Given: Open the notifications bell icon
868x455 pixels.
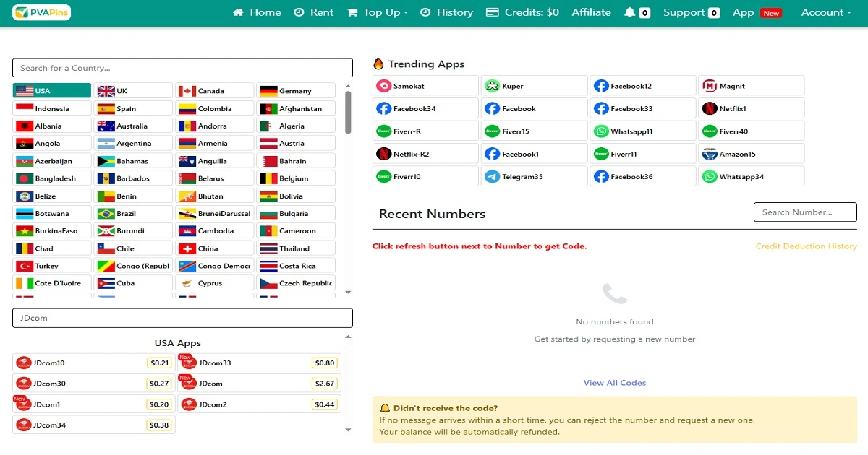Looking at the screenshot, I should (x=629, y=12).
